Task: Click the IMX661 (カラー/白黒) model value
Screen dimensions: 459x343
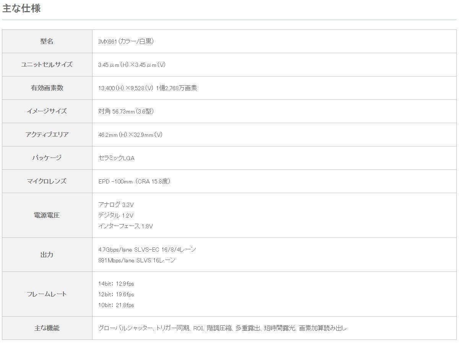Action: [x=126, y=41]
